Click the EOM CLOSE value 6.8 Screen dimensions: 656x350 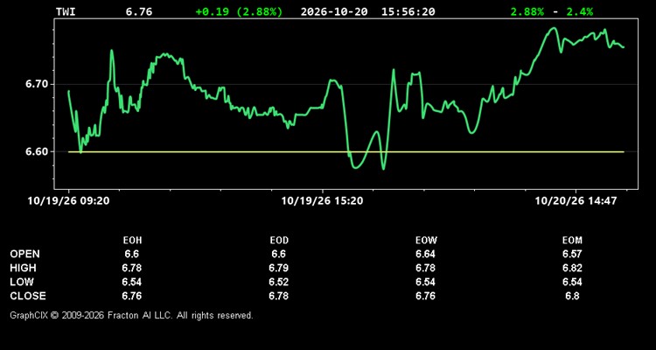pos(572,296)
